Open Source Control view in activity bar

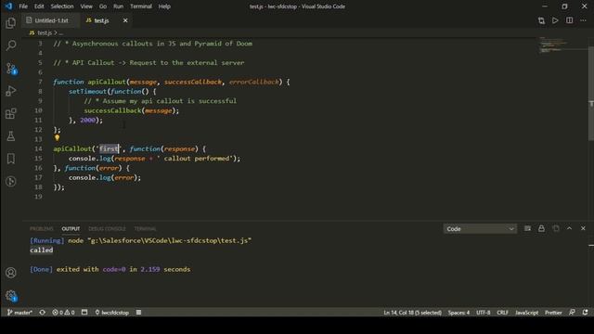(10, 69)
